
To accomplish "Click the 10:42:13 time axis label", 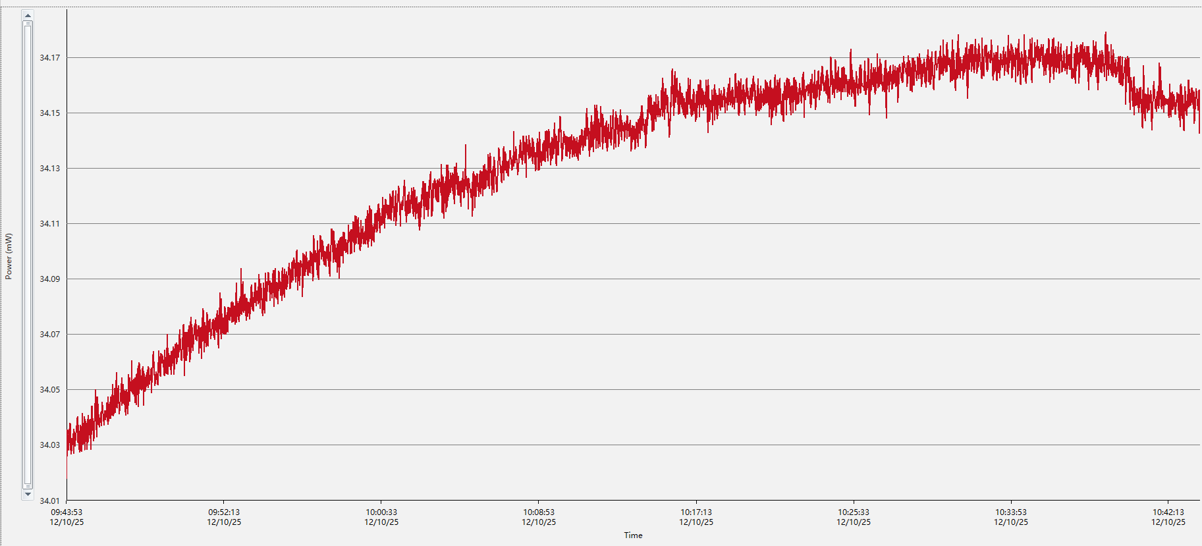I will pos(1168,512).
